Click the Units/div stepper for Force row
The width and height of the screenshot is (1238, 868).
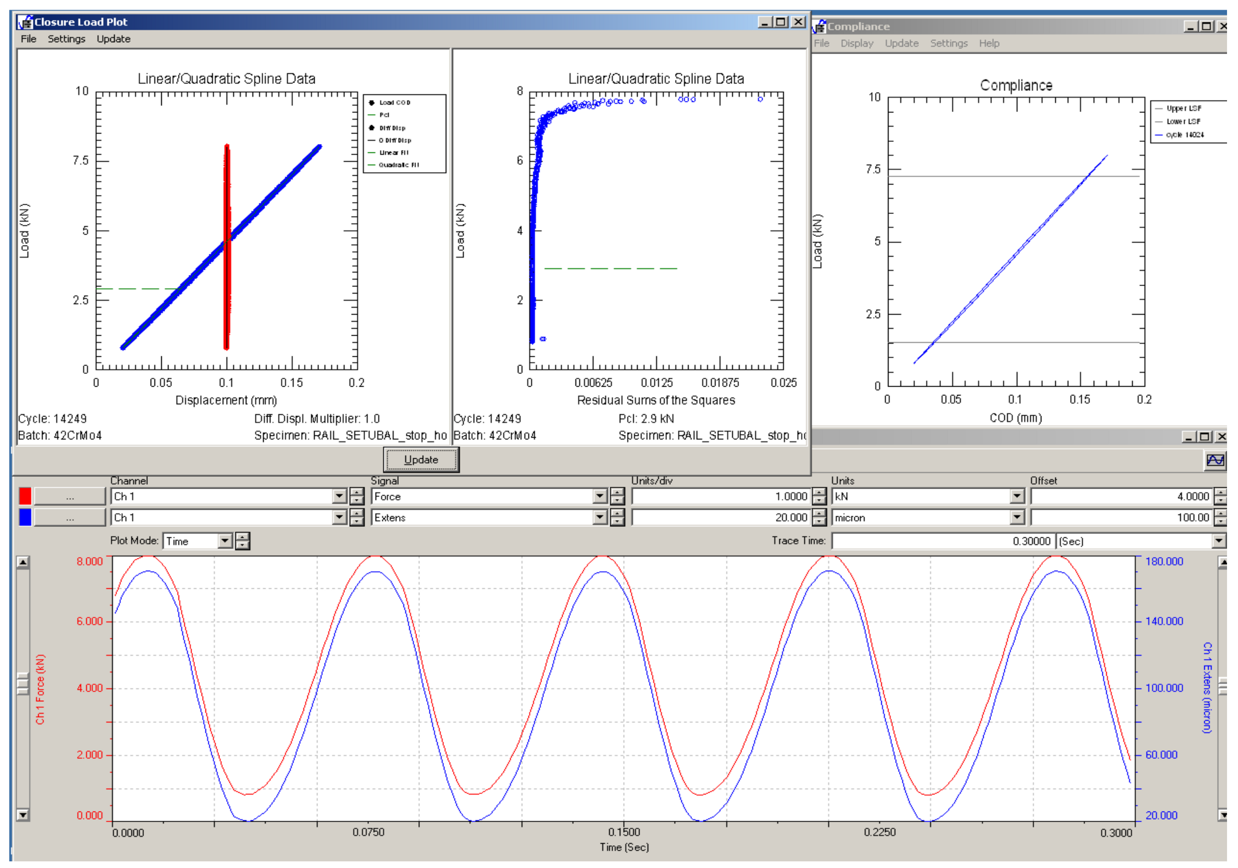819,496
